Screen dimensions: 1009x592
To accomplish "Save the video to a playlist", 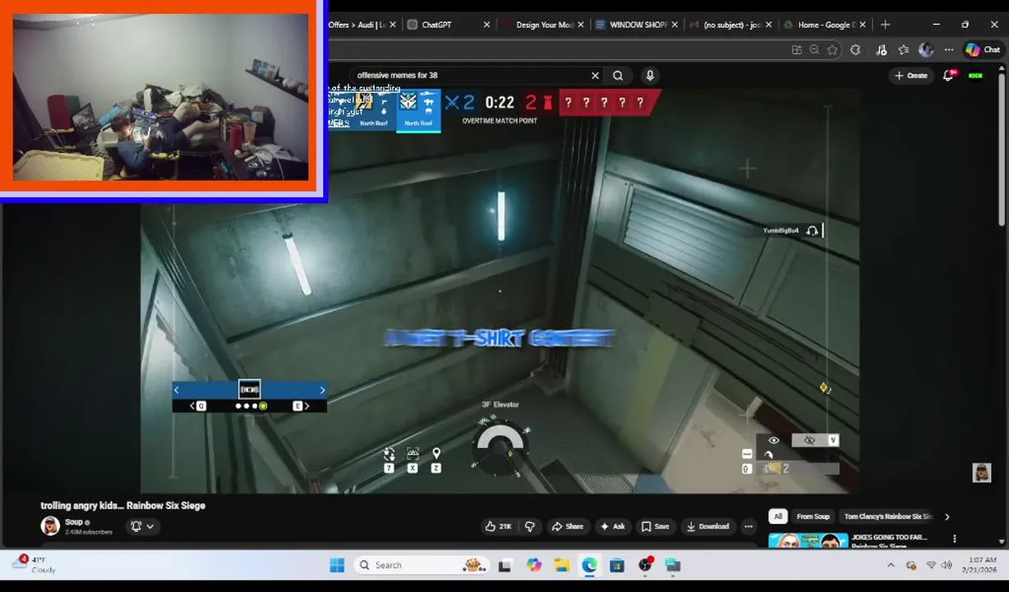I will pos(655,526).
